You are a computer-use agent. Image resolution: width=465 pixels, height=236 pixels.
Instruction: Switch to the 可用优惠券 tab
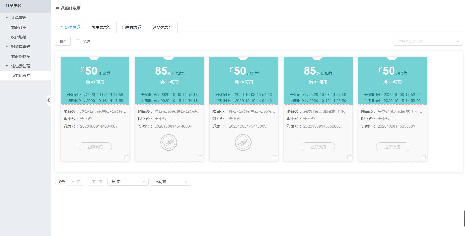pyautogui.click(x=101, y=27)
